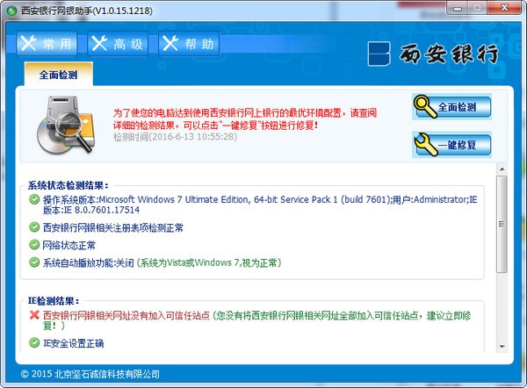Click the 系统状态检测结果 section heading
The image size is (527, 388).
[x=69, y=185]
